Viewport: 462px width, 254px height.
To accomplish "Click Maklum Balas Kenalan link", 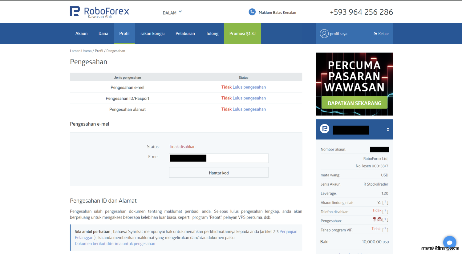I will 277,13.
